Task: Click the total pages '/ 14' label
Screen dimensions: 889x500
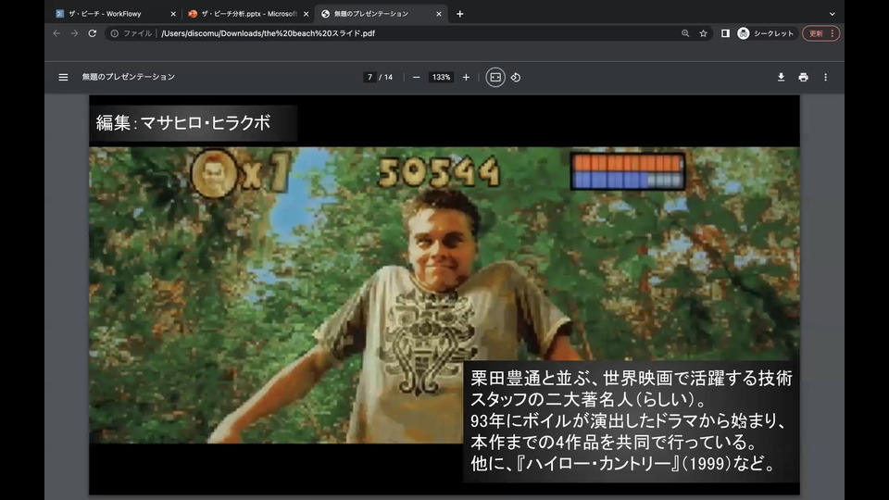Action: pyautogui.click(x=385, y=77)
